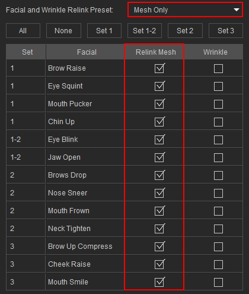249x294 pixels.
Task: Click the Wrinkle column header
Action: click(x=215, y=52)
